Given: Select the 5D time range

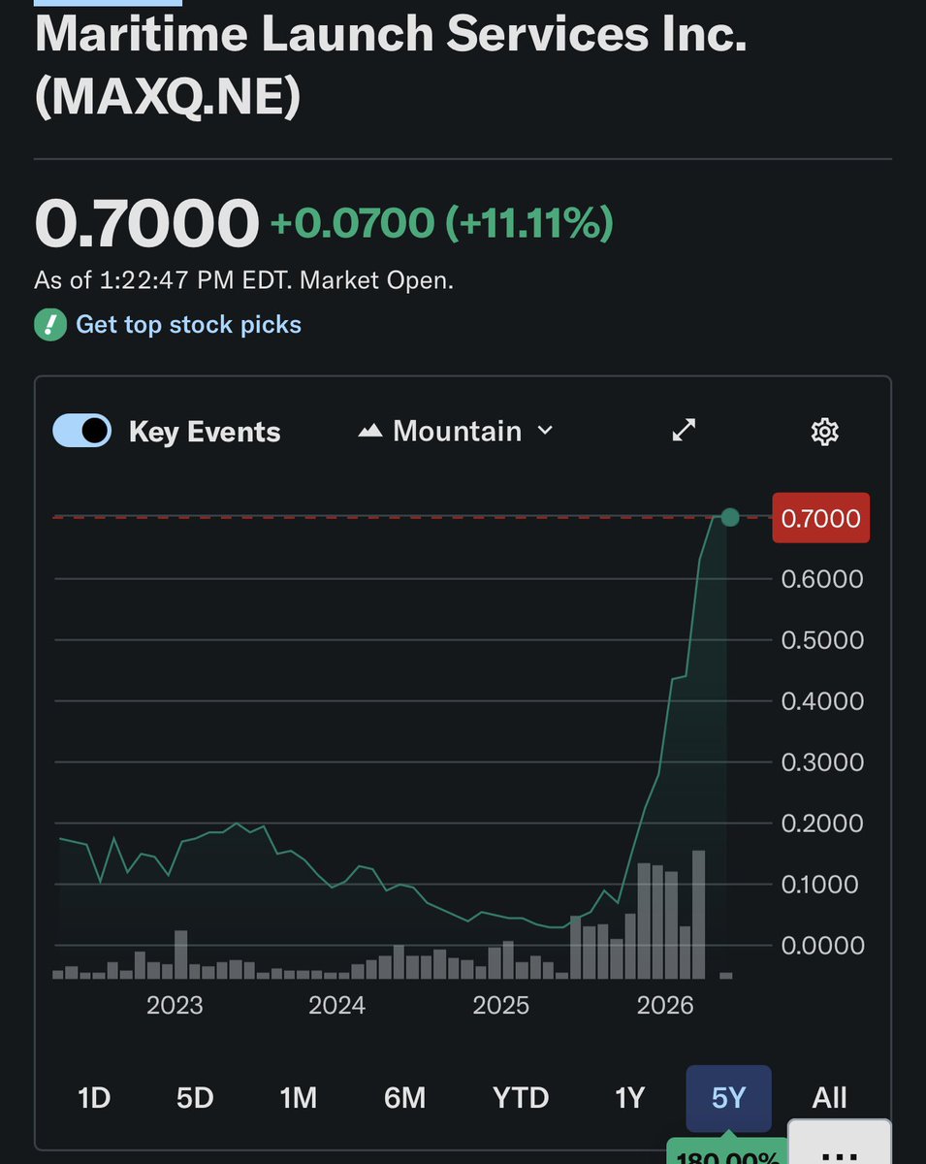Looking at the screenshot, I should 195,1097.
